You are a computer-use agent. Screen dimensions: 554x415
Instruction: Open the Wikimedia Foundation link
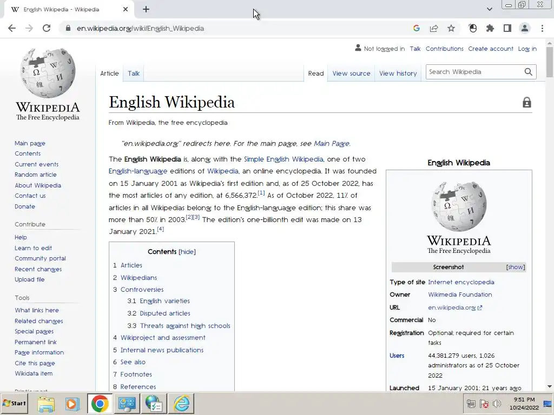point(460,294)
